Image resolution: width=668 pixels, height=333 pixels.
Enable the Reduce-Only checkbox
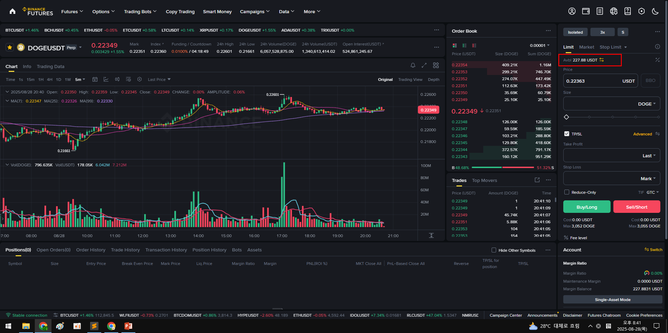[567, 192]
